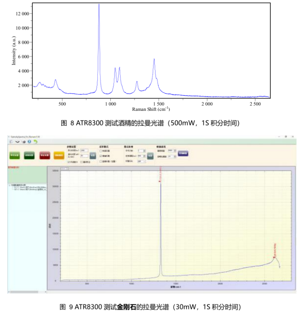Toggle the third acquisition mode checkbox
The height and width of the screenshot is (314, 302).
[x=101, y=161]
